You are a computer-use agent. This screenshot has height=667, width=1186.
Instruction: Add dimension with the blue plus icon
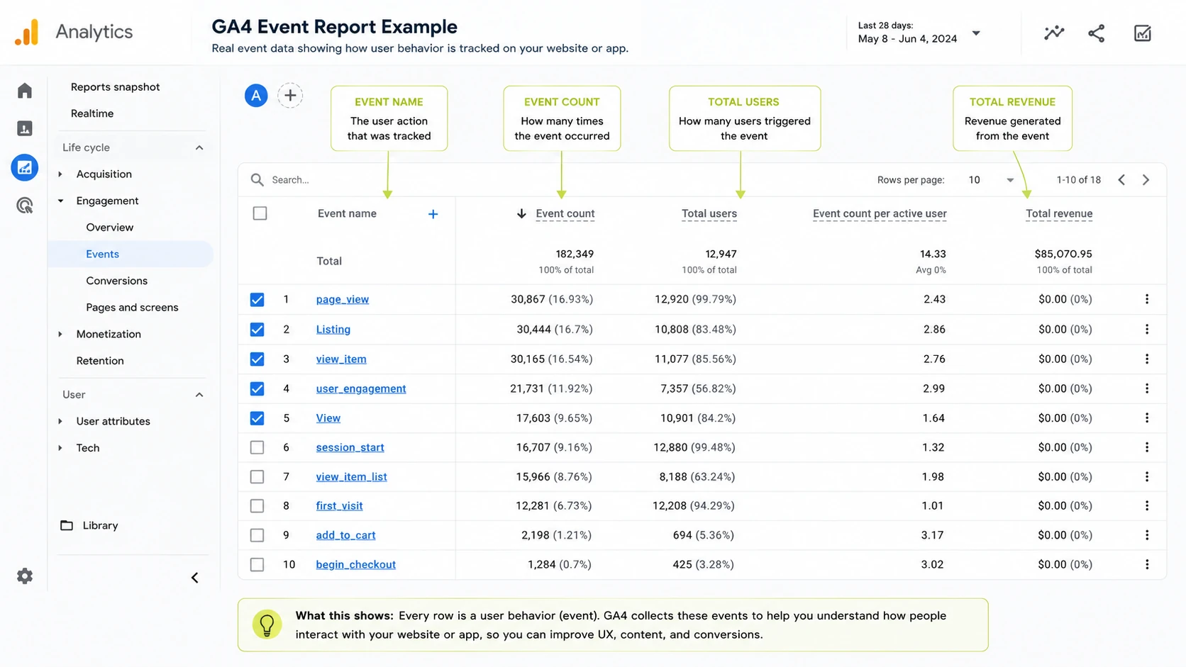pyautogui.click(x=433, y=214)
